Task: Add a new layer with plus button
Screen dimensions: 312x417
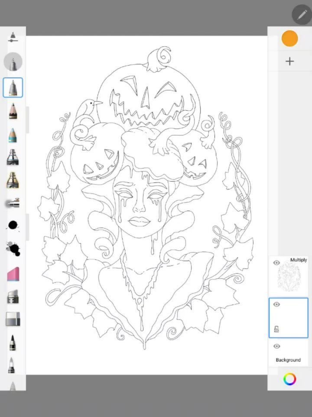Action: [290, 61]
